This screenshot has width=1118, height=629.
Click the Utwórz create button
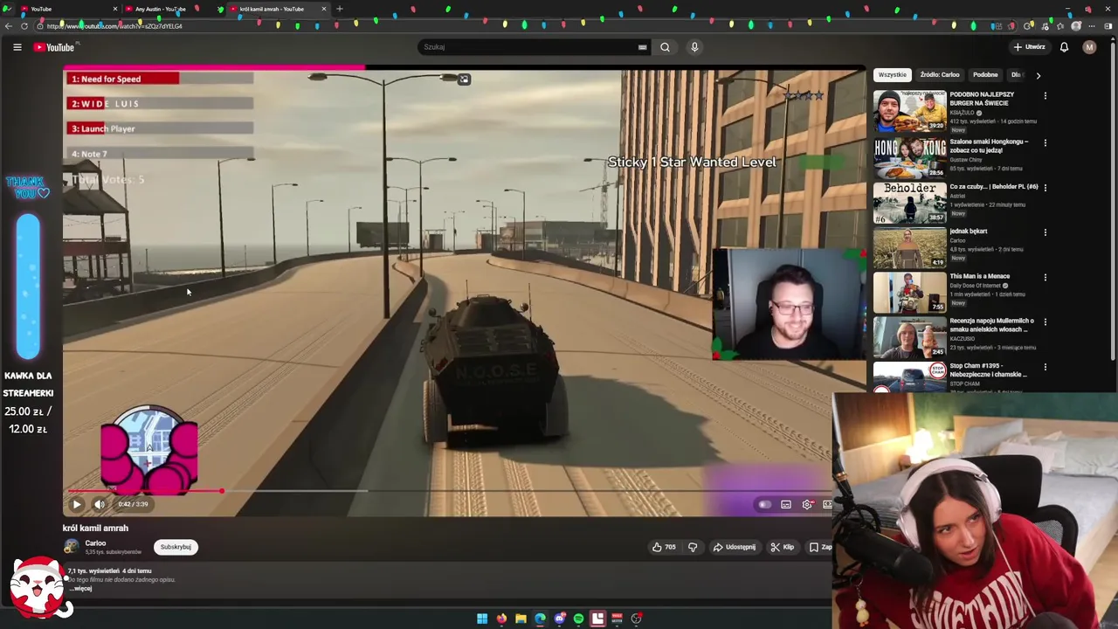1029,47
